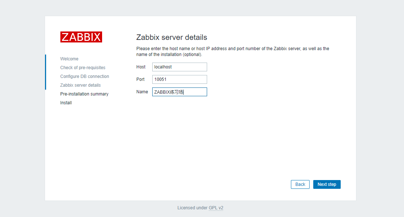Click the Host label
404x217 pixels.
[x=141, y=67]
